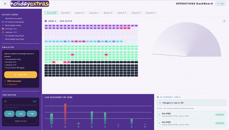Click the holidayextras logo

(x=30, y=4)
